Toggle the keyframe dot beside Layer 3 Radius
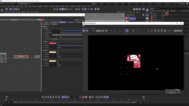Viewport: 189px width, 106px height. (44, 65)
